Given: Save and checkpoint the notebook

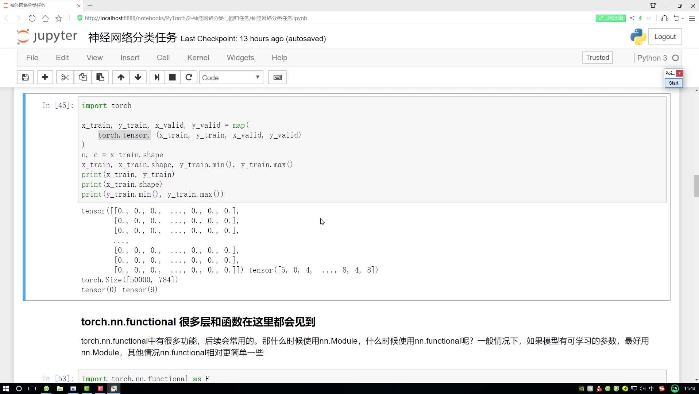Looking at the screenshot, I should click(25, 77).
